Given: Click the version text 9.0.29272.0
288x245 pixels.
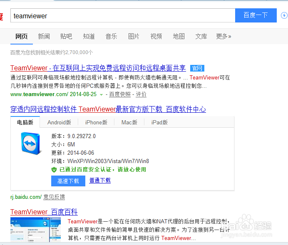Looking at the screenshot, I should [x=82, y=136].
